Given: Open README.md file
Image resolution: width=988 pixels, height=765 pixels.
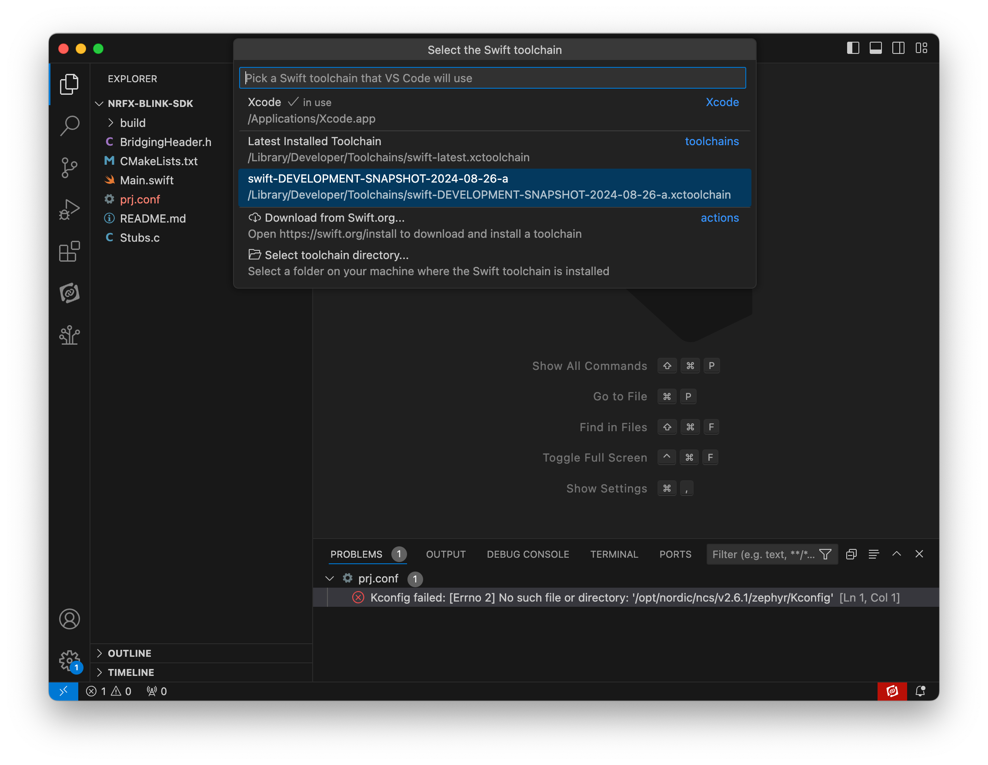Looking at the screenshot, I should point(201,218).
